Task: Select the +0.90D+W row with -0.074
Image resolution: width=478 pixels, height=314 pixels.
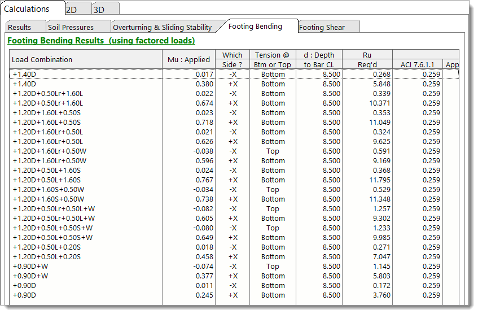Action: pyautogui.click(x=85, y=266)
